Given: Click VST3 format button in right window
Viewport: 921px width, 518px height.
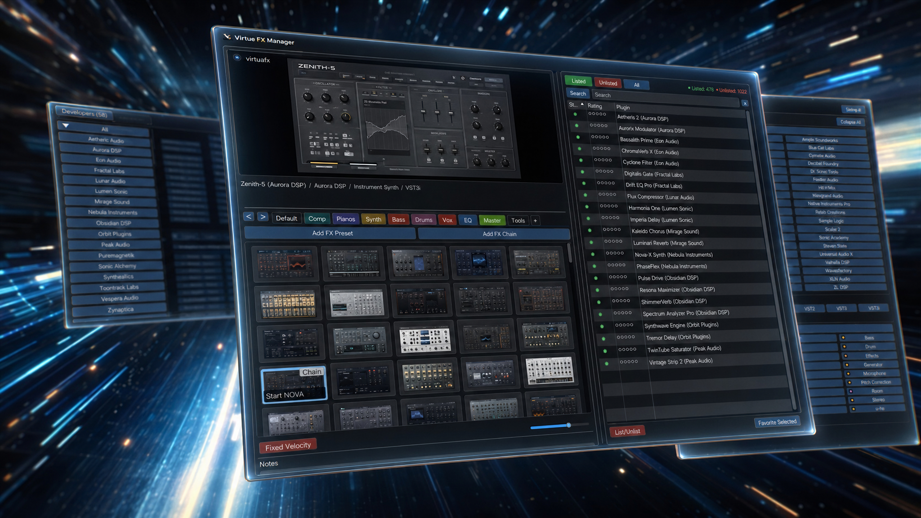Looking at the screenshot, I should tap(841, 308).
